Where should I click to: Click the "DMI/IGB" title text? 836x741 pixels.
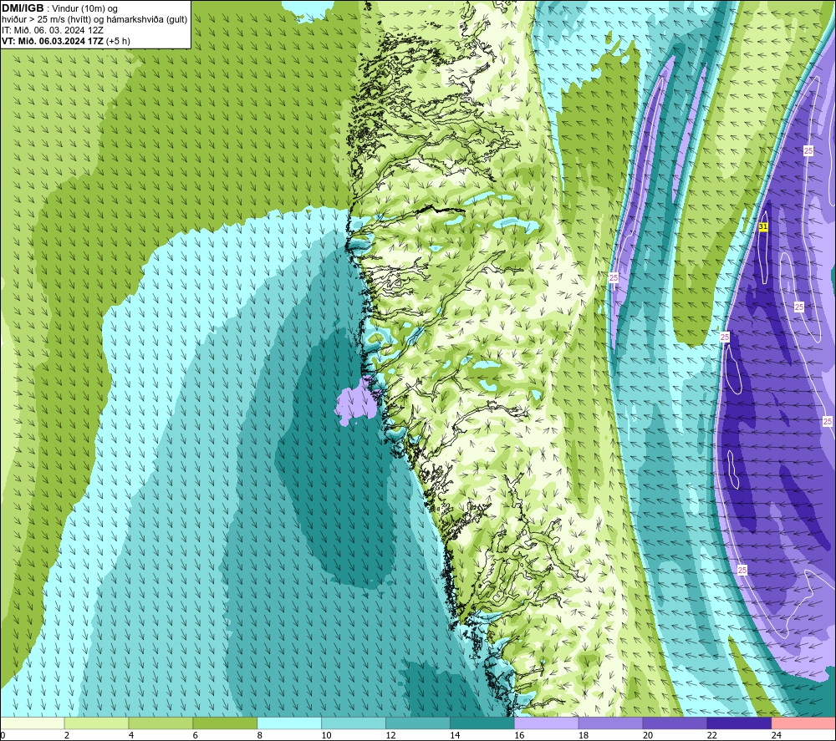(23, 8)
